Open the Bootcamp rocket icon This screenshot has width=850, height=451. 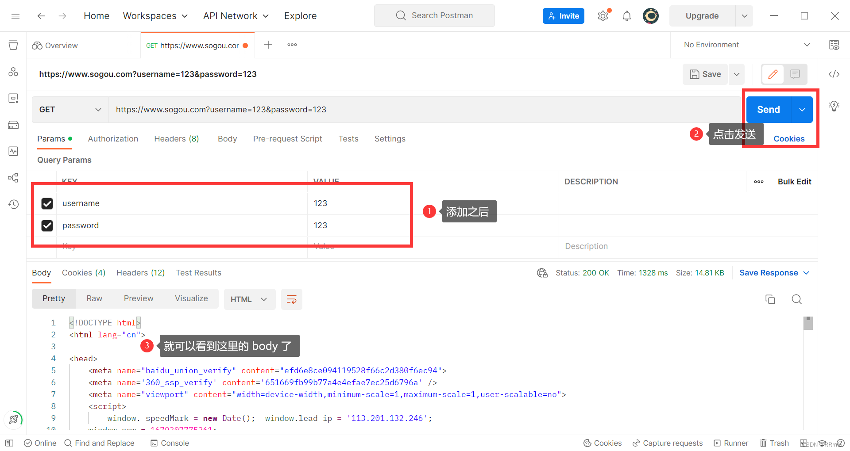[x=13, y=419]
